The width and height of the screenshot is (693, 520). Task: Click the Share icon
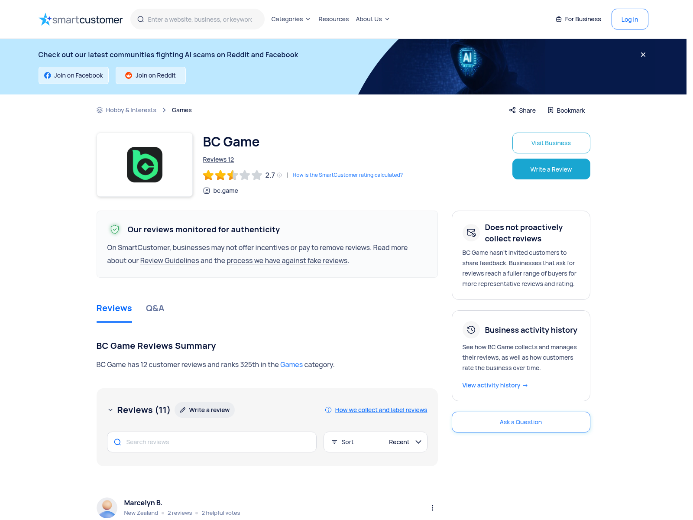point(512,110)
